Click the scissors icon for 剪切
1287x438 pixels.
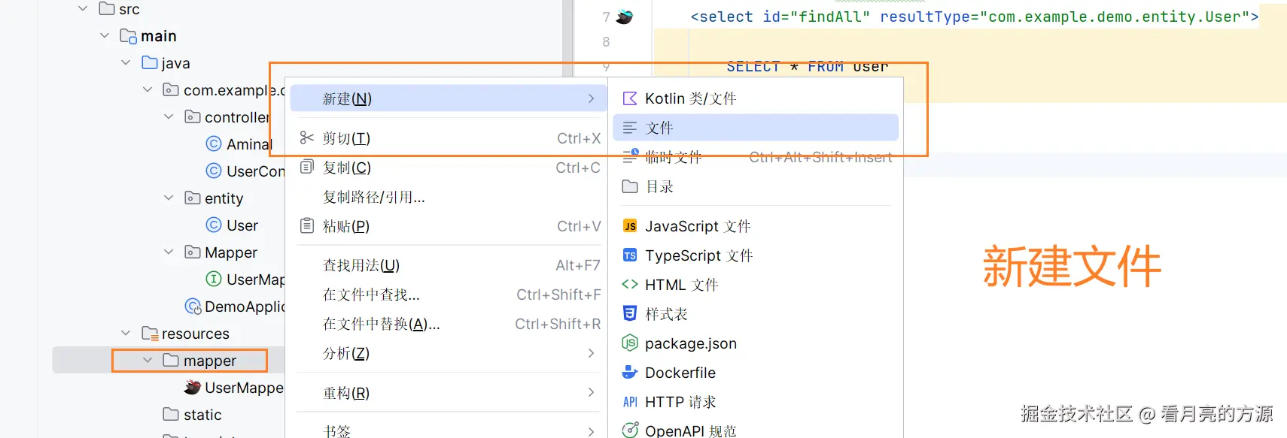point(306,138)
